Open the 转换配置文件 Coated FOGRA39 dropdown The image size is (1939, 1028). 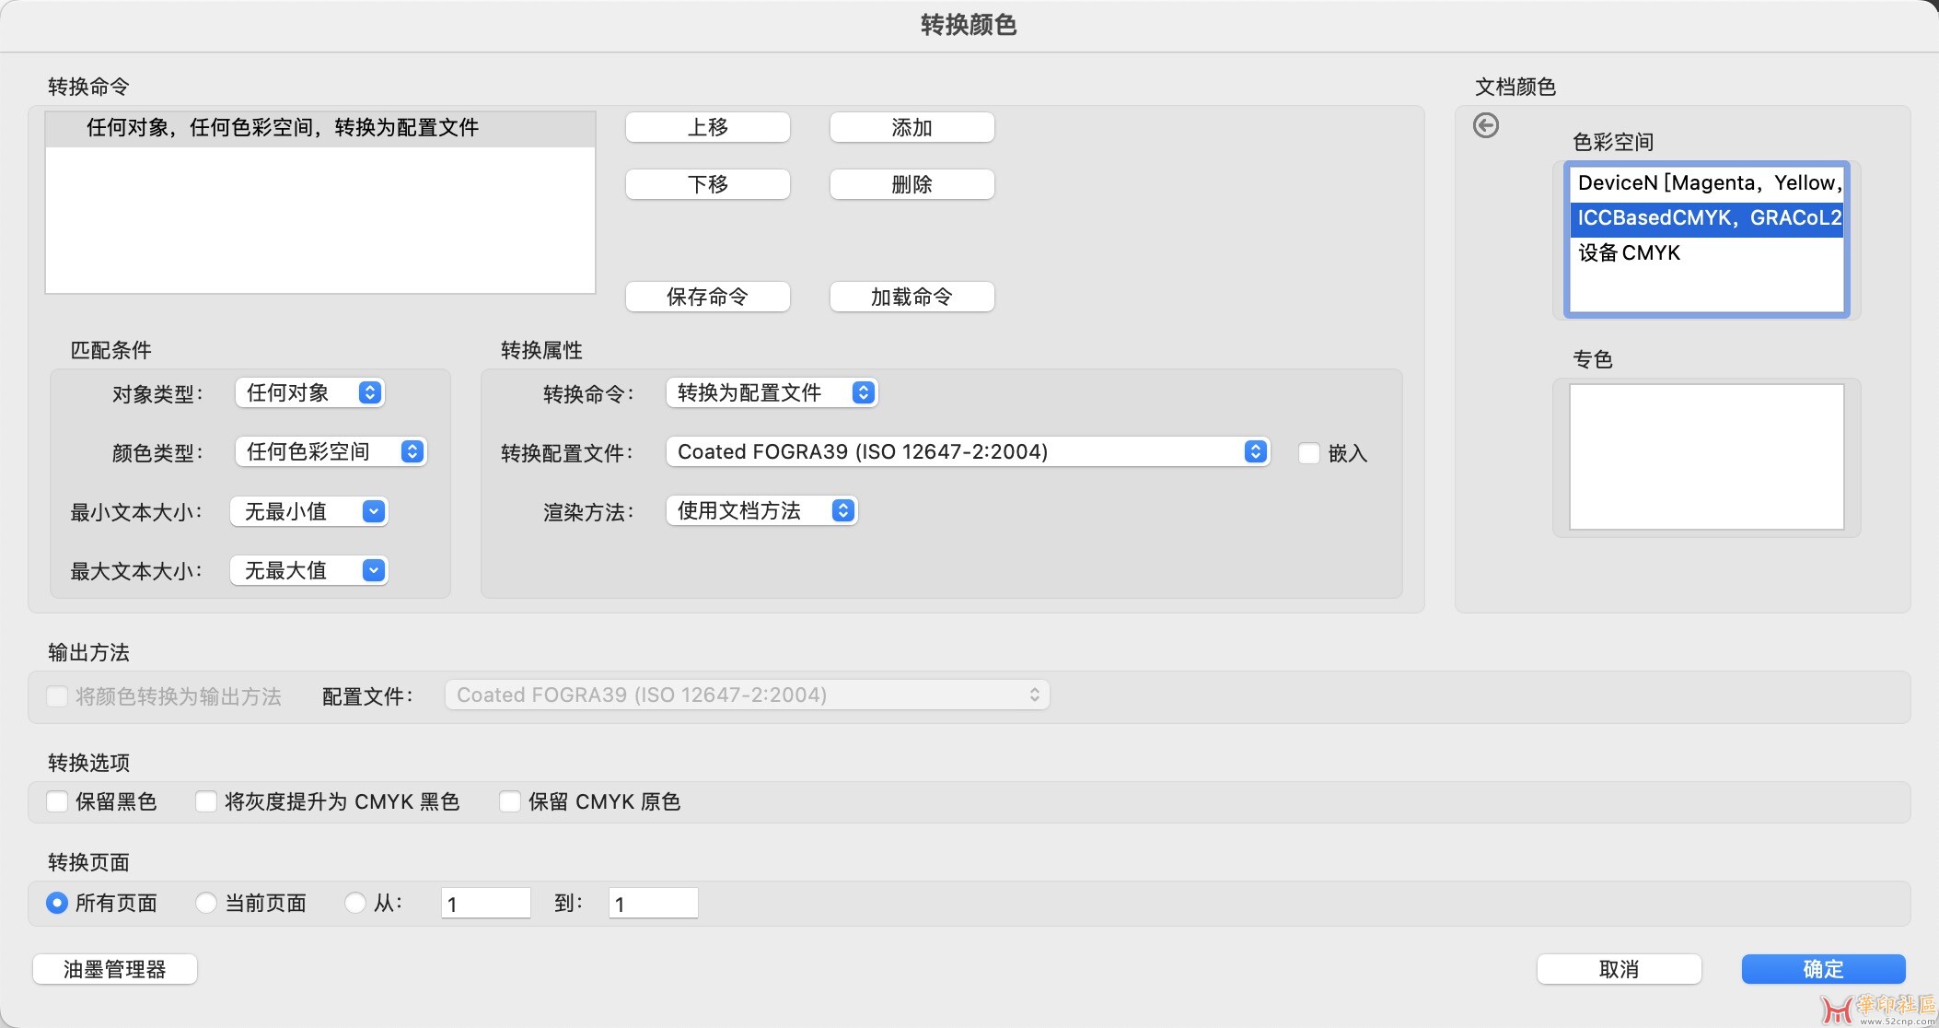tap(967, 451)
